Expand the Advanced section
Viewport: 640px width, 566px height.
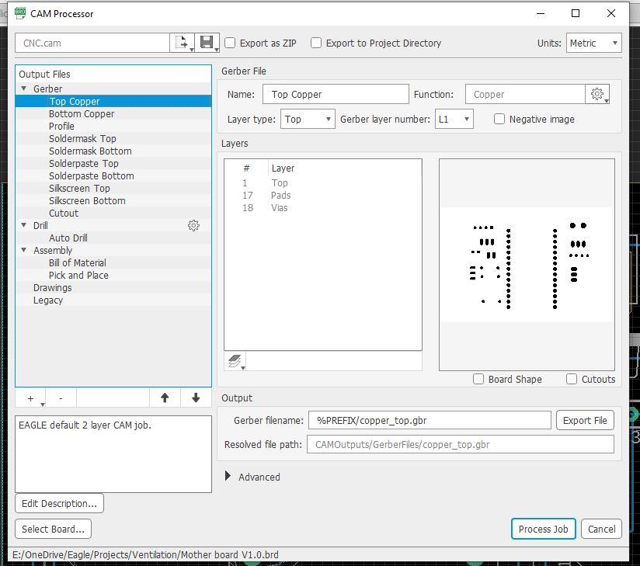click(228, 476)
